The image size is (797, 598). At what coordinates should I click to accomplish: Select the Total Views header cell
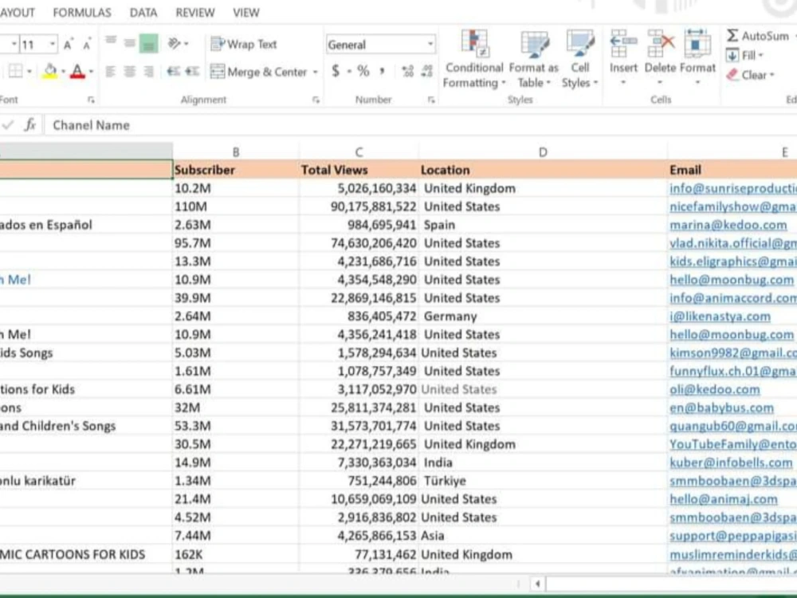[359, 170]
